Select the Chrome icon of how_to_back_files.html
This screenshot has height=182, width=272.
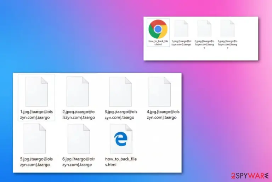[158, 29]
